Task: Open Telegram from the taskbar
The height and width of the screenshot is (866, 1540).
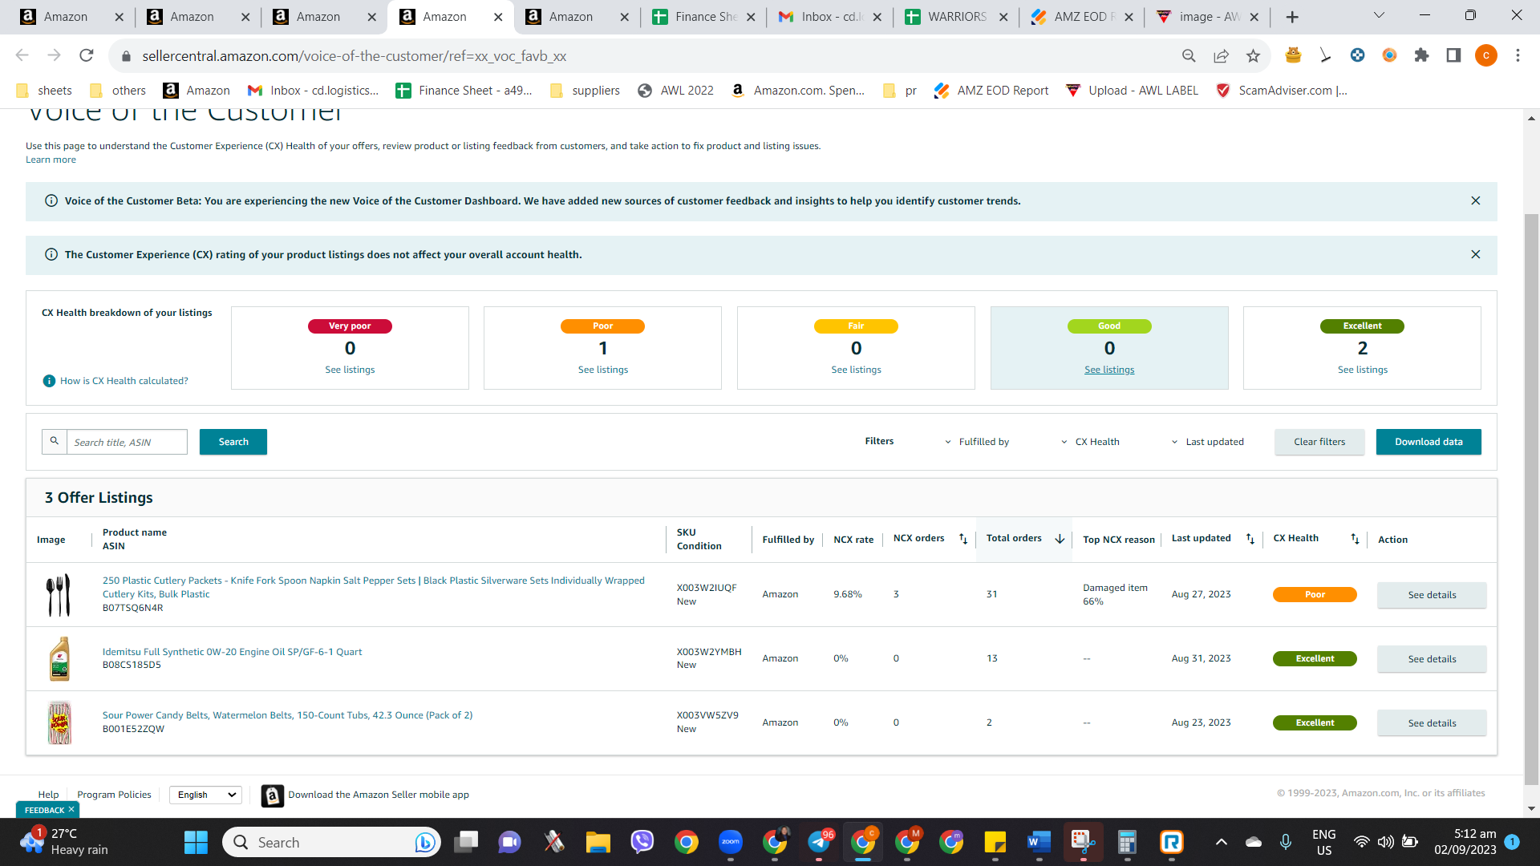Action: pyautogui.click(x=819, y=842)
